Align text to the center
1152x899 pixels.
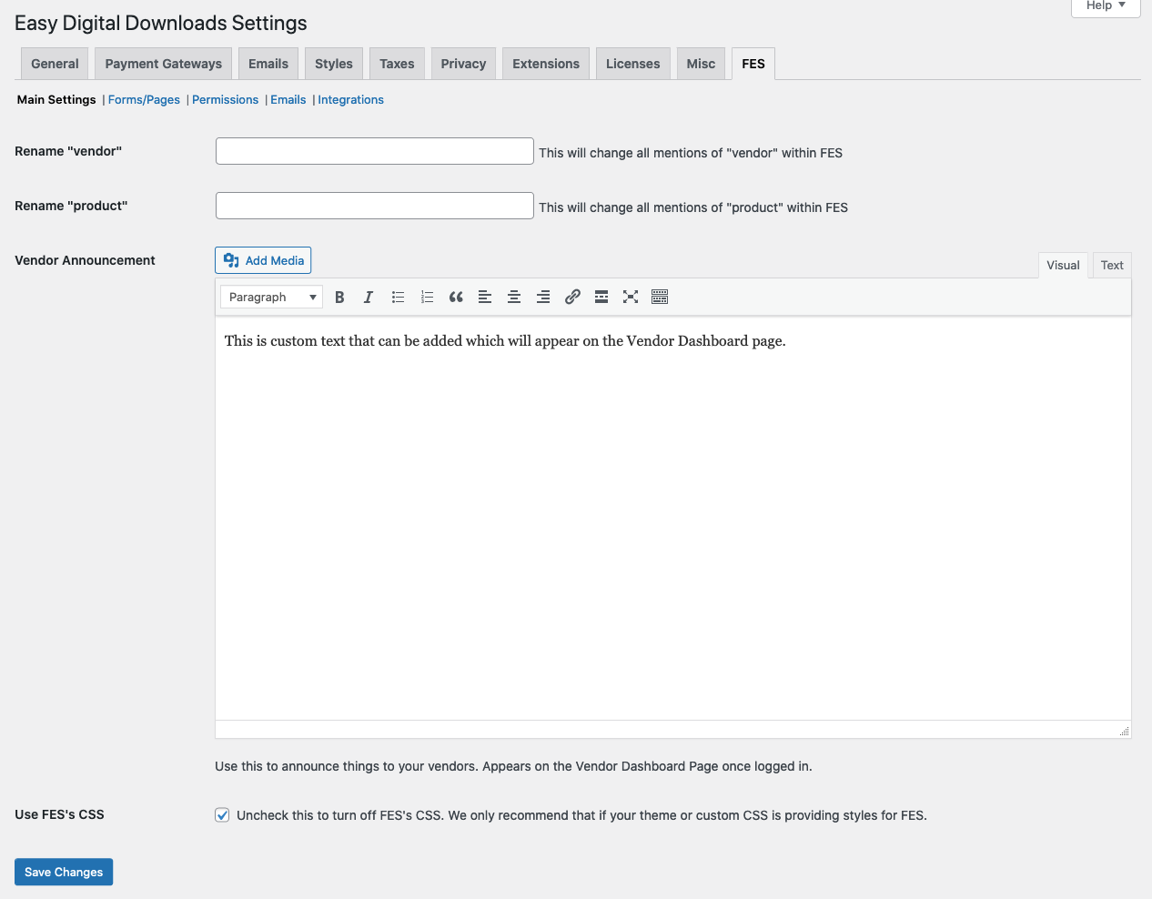pos(514,298)
